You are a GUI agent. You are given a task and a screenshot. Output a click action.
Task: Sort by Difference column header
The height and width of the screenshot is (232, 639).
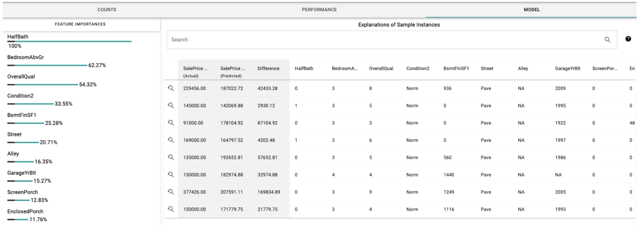point(268,68)
